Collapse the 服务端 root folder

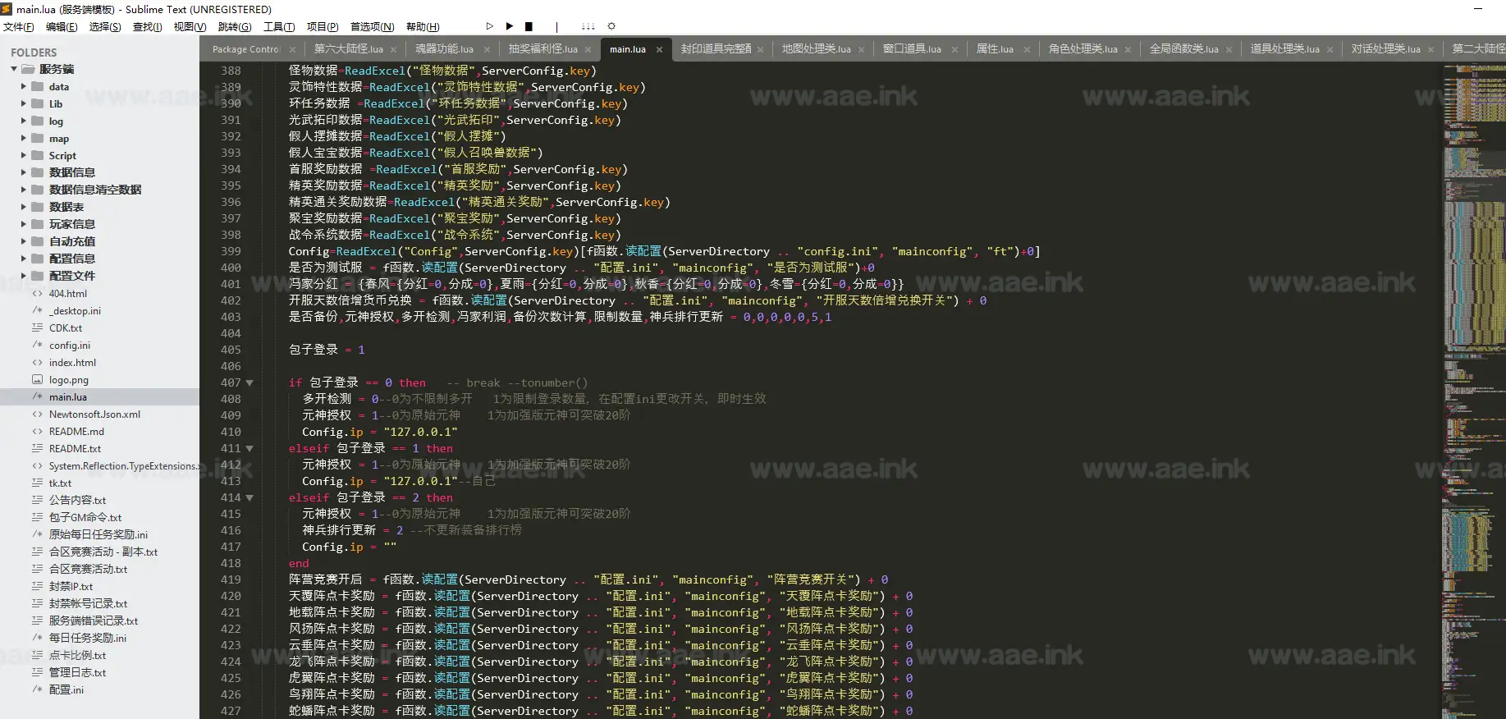[x=14, y=69]
